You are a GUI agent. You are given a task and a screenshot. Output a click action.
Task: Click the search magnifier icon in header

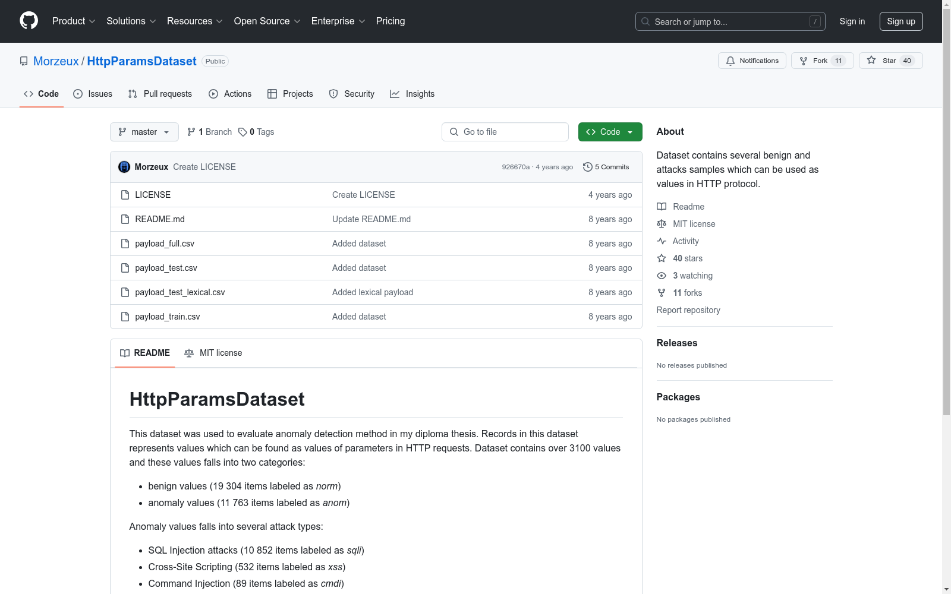[x=645, y=21]
